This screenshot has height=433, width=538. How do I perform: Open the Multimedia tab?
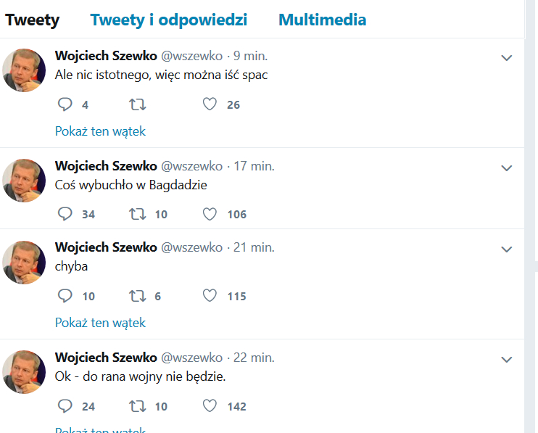[x=322, y=20]
